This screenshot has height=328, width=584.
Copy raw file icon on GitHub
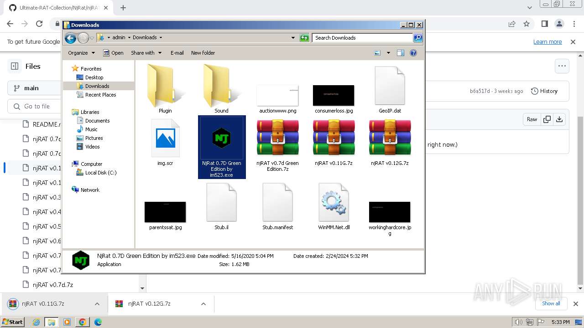[x=547, y=119]
